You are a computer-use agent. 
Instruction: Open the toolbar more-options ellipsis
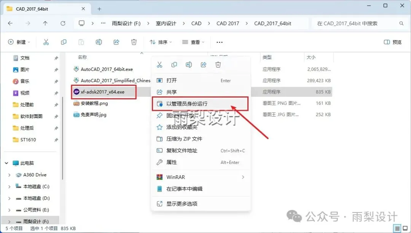pyautogui.click(x=220, y=42)
